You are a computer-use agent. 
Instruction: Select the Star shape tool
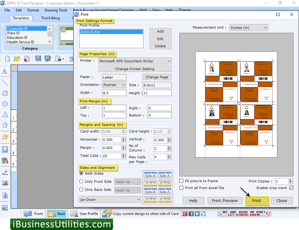[x=5, y=125]
